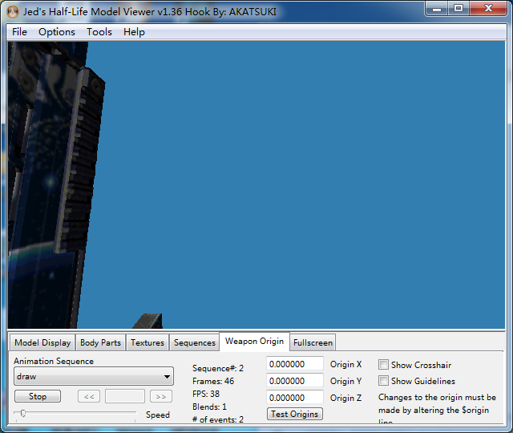Step to next frame with >> button
The width and height of the screenshot is (513, 433).
[160, 396]
